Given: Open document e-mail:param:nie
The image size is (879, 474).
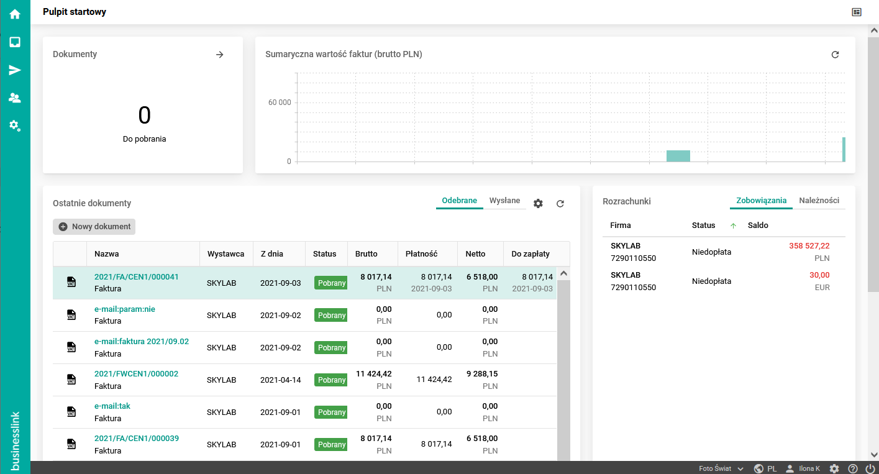Looking at the screenshot, I should point(125,309).
